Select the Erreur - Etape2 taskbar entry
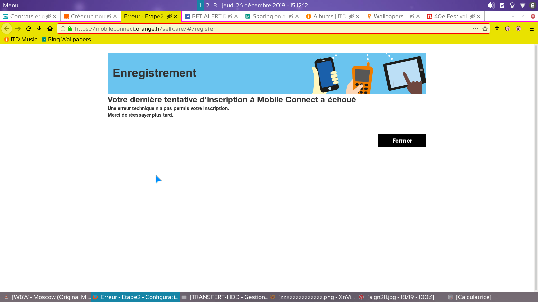Image resolution: width=538 pixels, height=302 pixels. coord(136,297)
